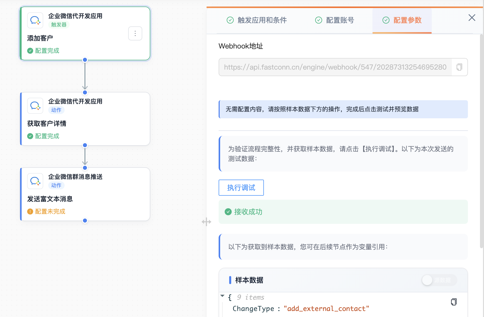Click the 样本数据 heading
This screenshot has width=484, height=317.
coord(249,280)
